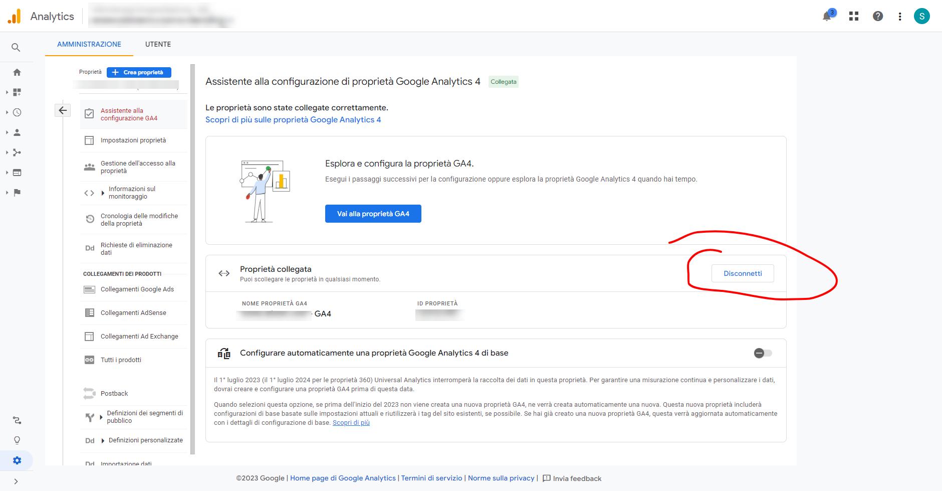Click the search magnifier in left sidebar
The image size is (942, 491).
[16, 48]
